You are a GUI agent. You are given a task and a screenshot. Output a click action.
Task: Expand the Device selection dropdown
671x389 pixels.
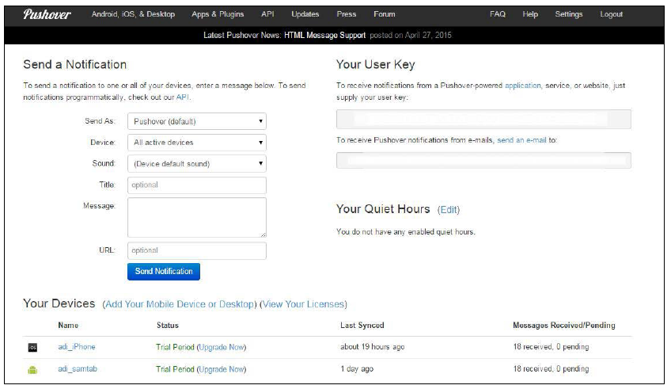197,143
